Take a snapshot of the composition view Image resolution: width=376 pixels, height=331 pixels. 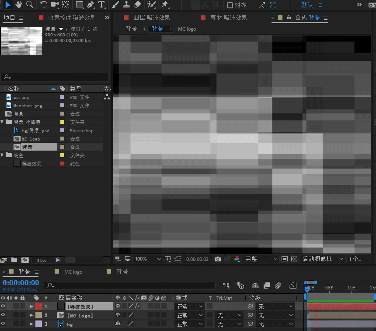click(x=218, y=259)
